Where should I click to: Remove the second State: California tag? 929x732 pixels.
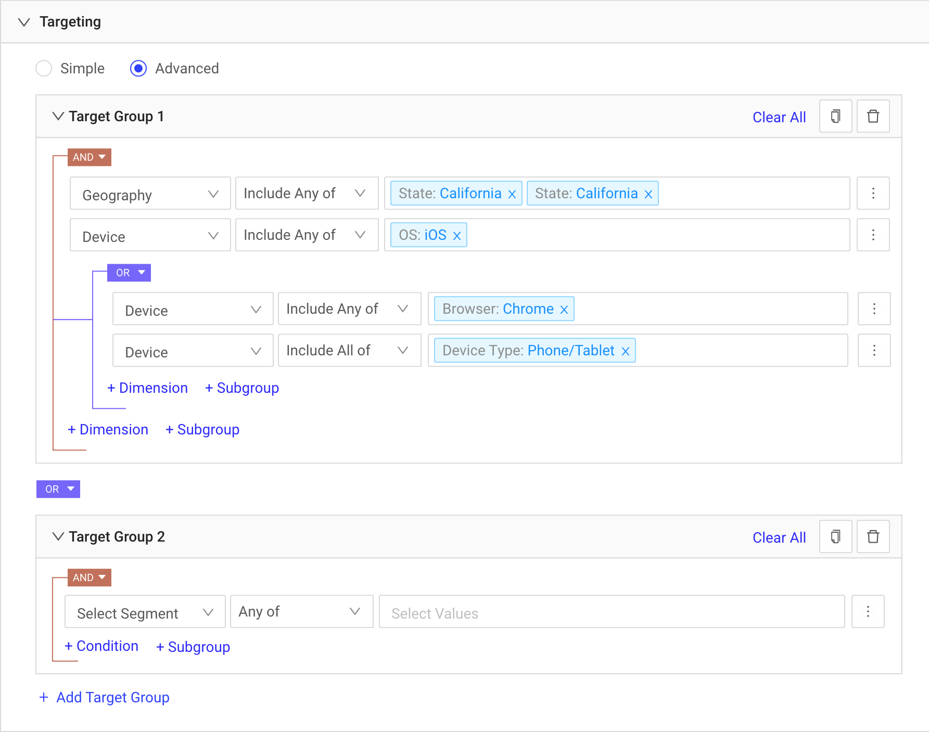coord(648,194)
